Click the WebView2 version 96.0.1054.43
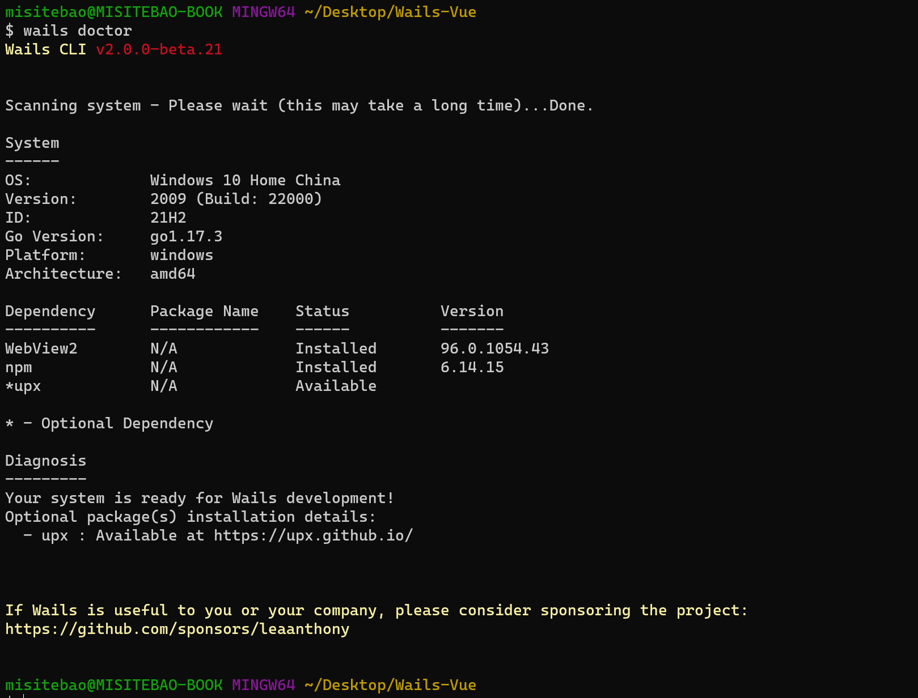This screenshot has width=918, height=698. 494,348
